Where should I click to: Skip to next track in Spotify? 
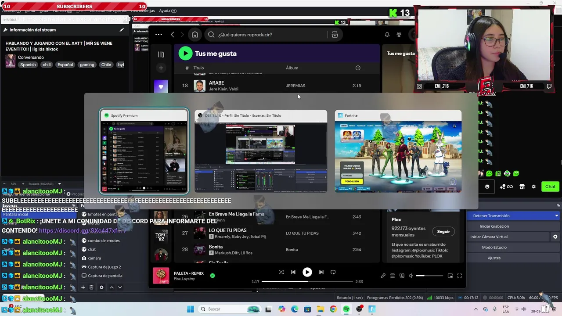click(x=321, y=272)
